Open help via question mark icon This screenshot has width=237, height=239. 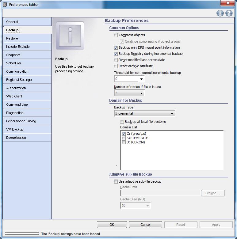point(229,13)
